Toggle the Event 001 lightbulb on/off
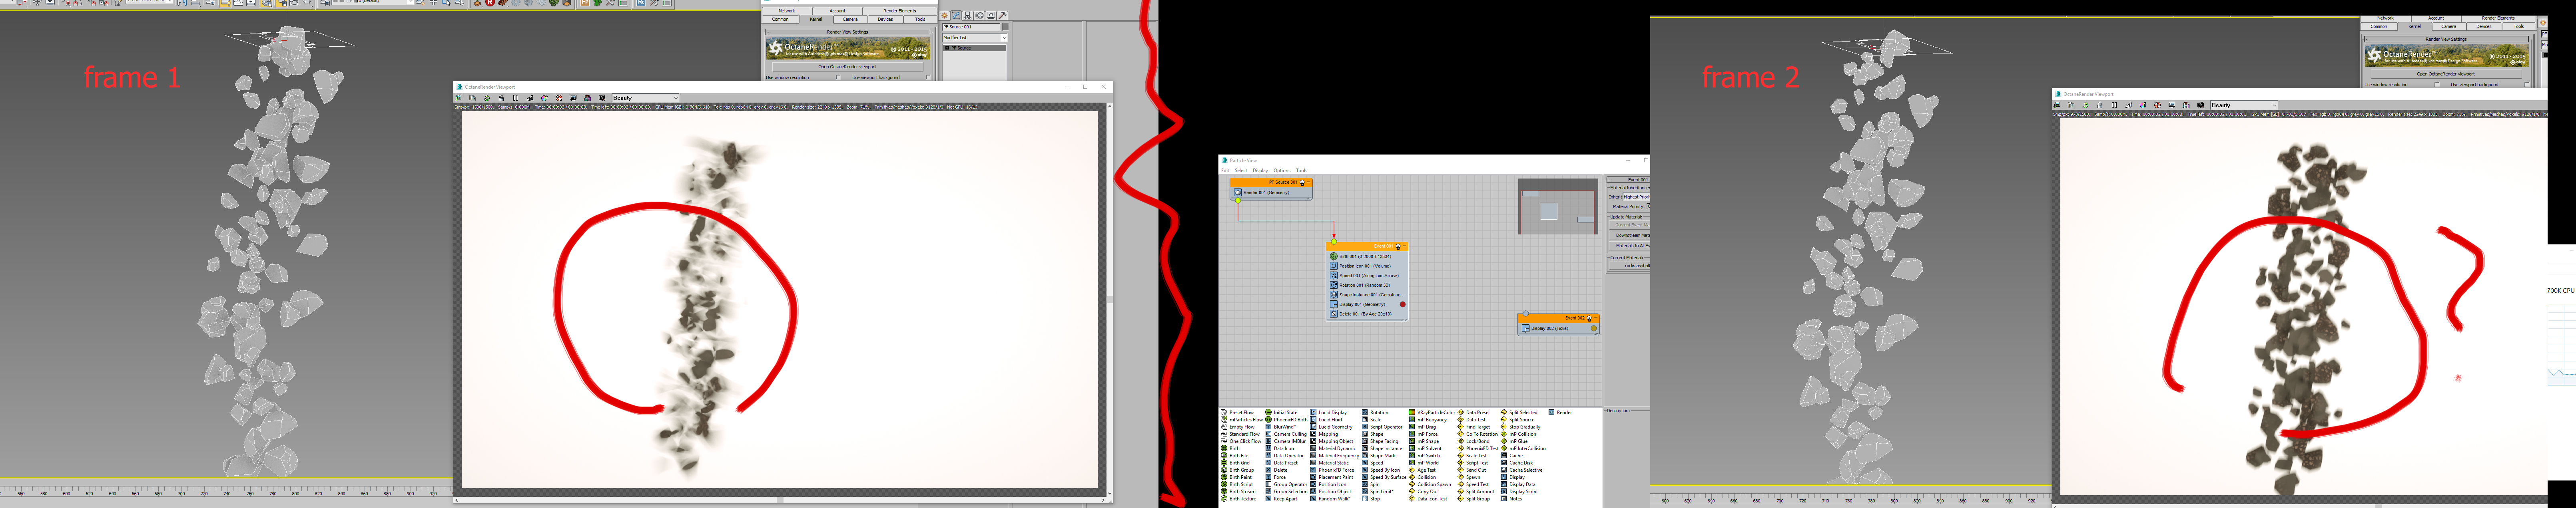 pyautogui.click(x=1398, y=246)
